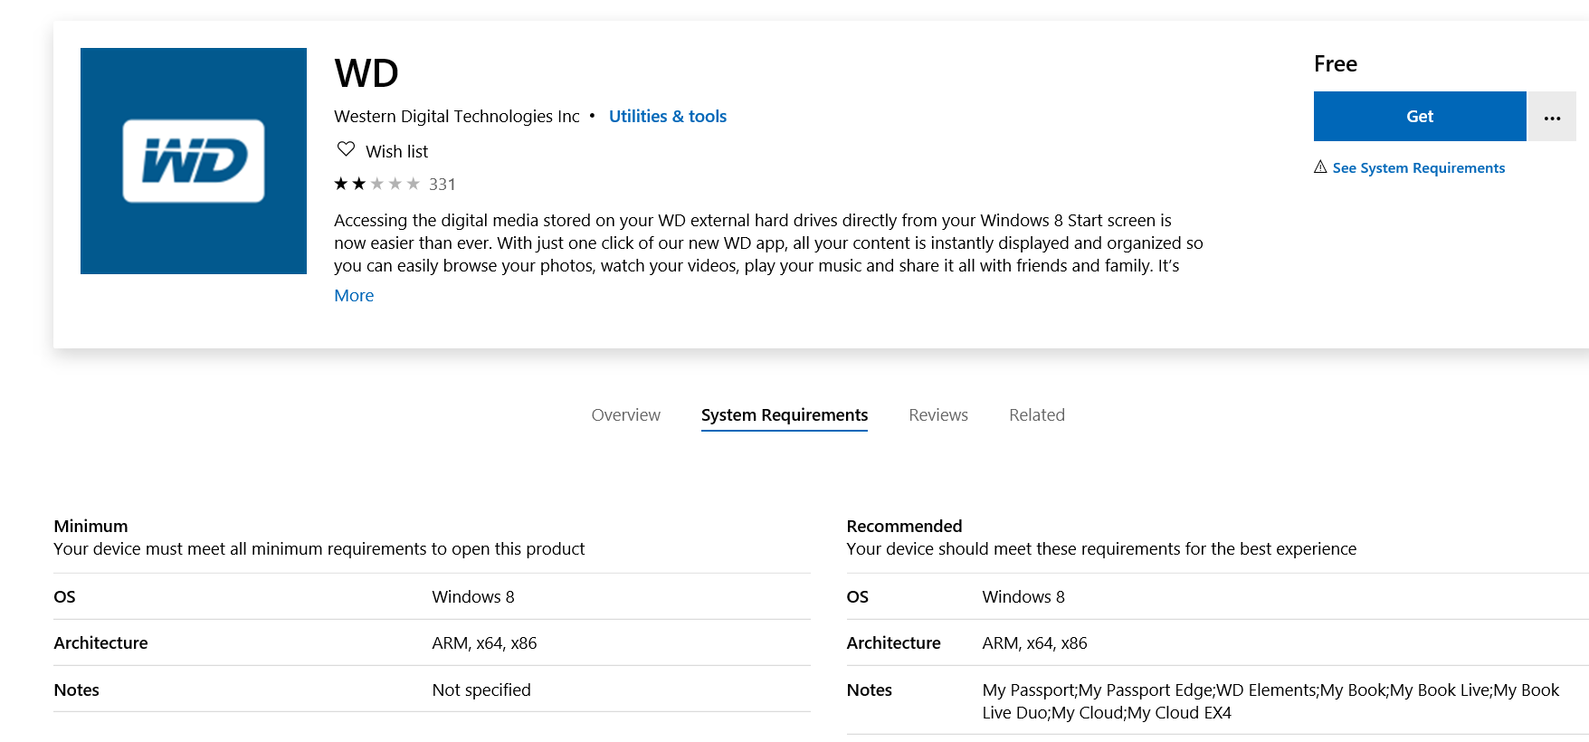Click the app description paragraph
1589x742 pixels.
point(768,243)
